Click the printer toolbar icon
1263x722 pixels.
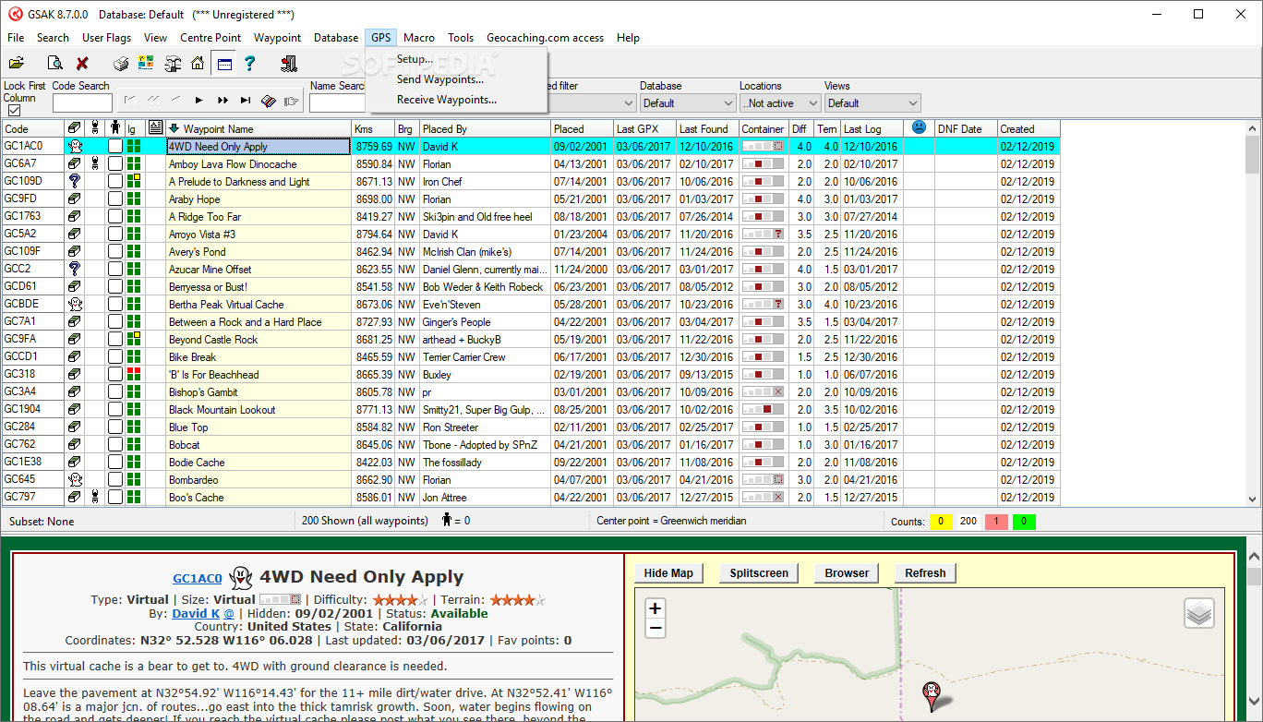[121, 64]
